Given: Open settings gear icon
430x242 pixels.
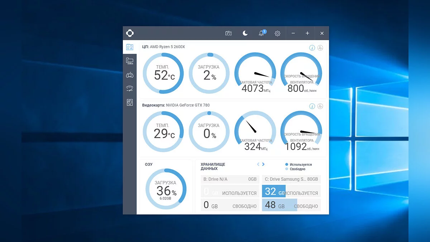Looking at the screenshot, I should (x=277, y=33).
